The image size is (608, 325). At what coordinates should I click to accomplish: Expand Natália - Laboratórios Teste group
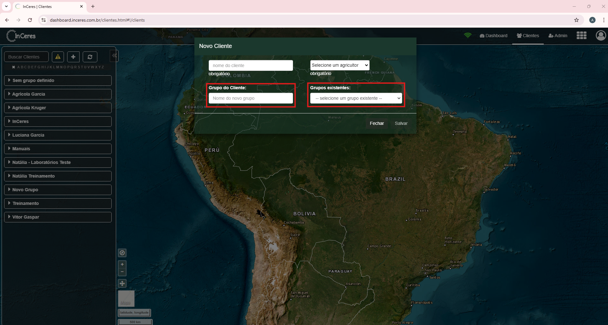pyautogui.click(x=58, y=162)
